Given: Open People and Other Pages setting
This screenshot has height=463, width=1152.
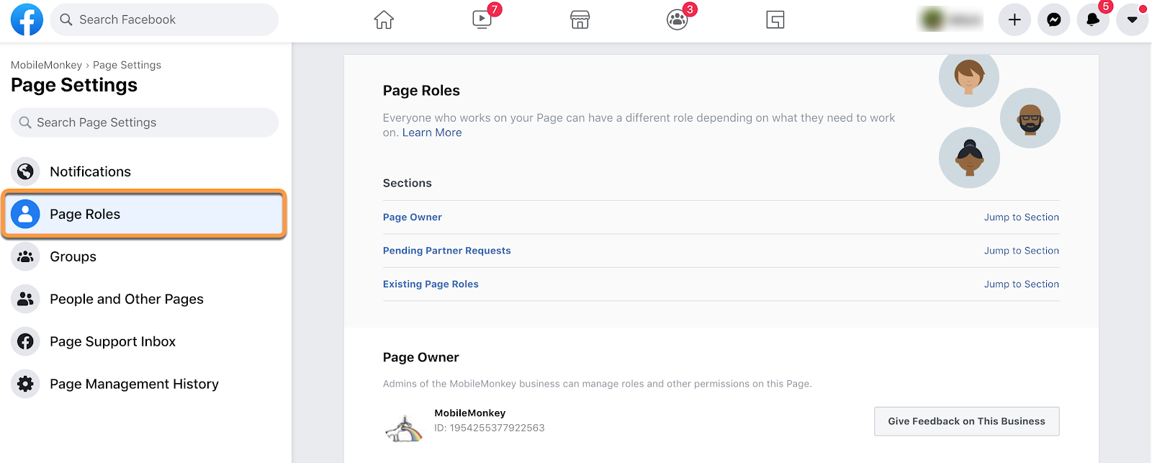Looking at the screenshot, I should point(145,299).
